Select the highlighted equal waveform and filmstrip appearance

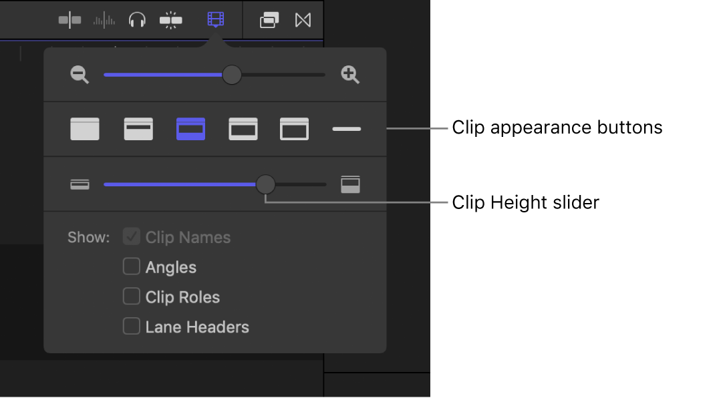click(x=190, y=129)
